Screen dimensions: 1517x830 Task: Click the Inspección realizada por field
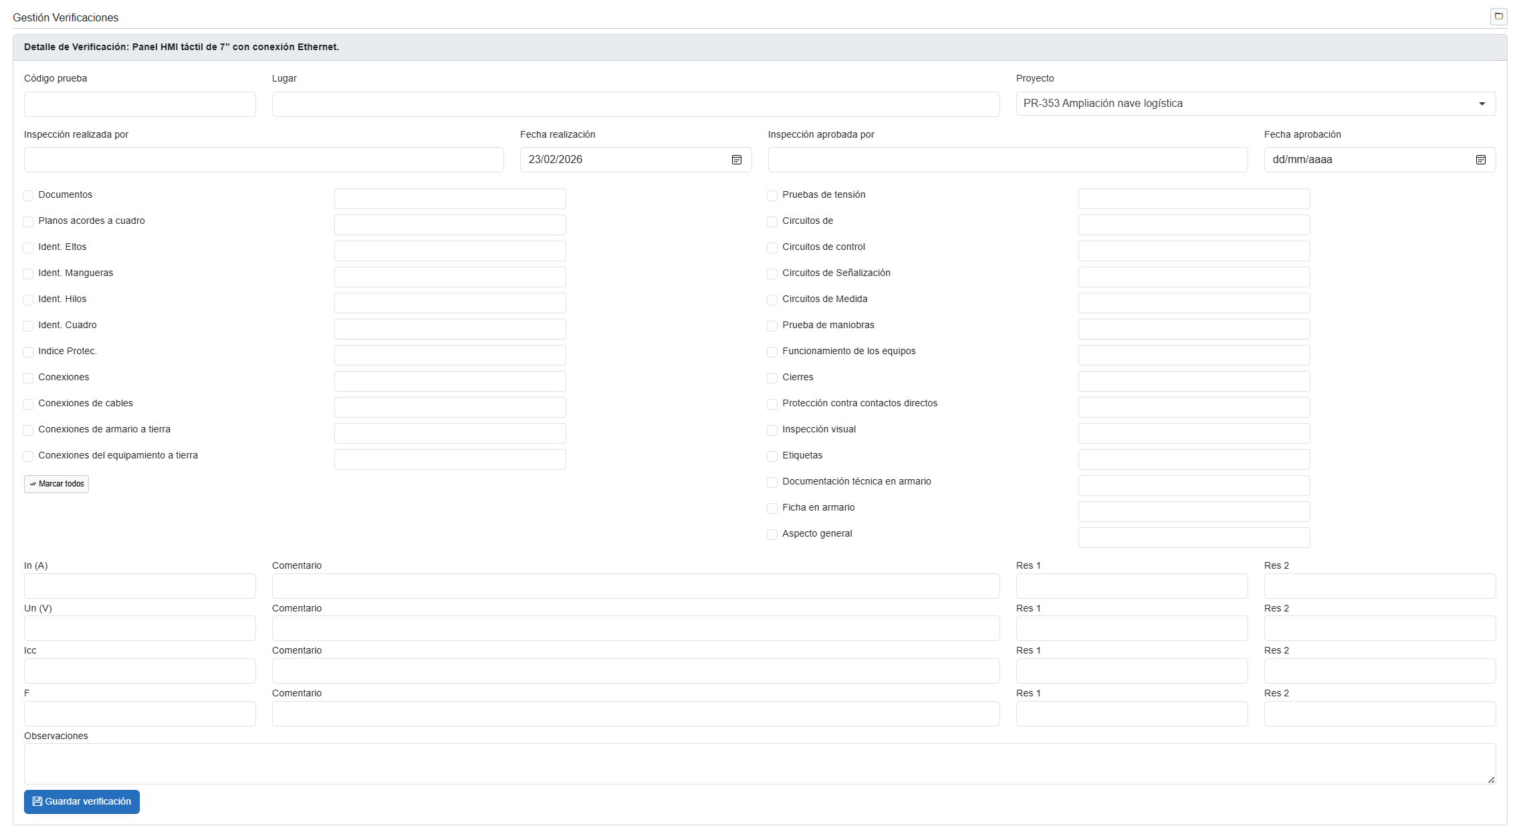263,160
